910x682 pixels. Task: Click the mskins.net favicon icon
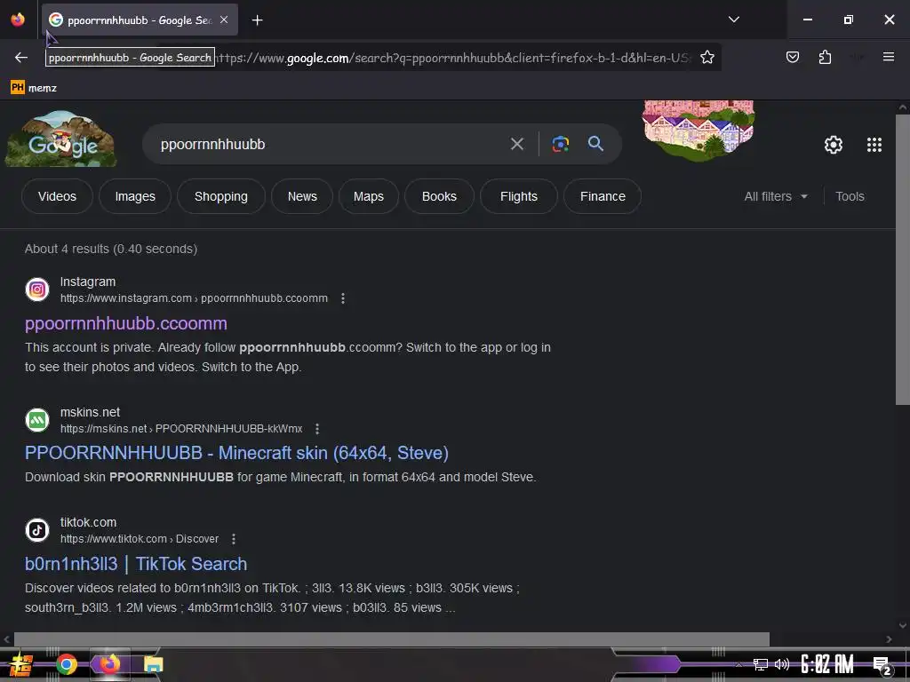click(x=37, y=419)
